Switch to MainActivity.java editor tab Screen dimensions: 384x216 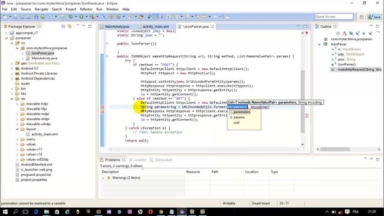(x=117, y=26)
